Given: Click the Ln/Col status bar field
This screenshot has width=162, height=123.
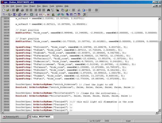Looking at the screenshot, I should [95, 121].
